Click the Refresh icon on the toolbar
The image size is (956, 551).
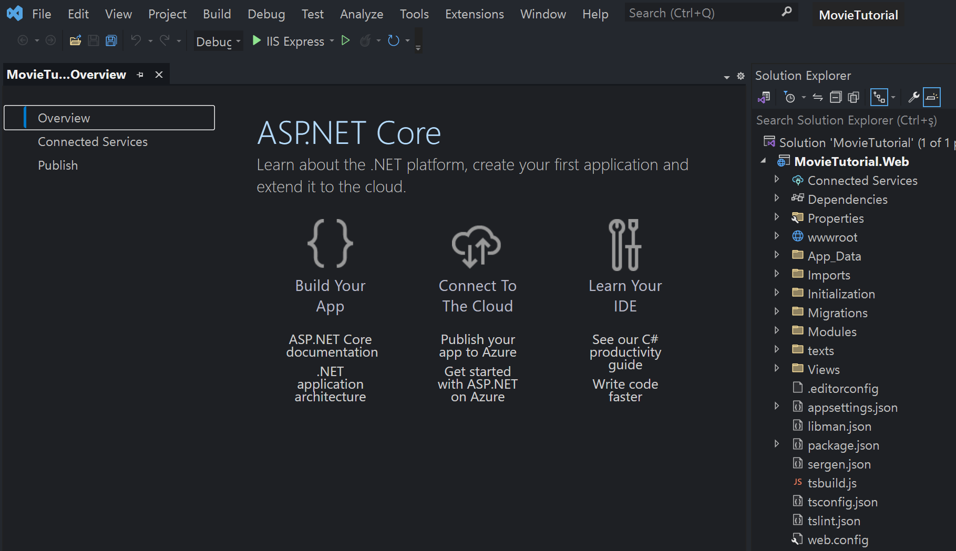pyautogui.click(x=394, y=40)
